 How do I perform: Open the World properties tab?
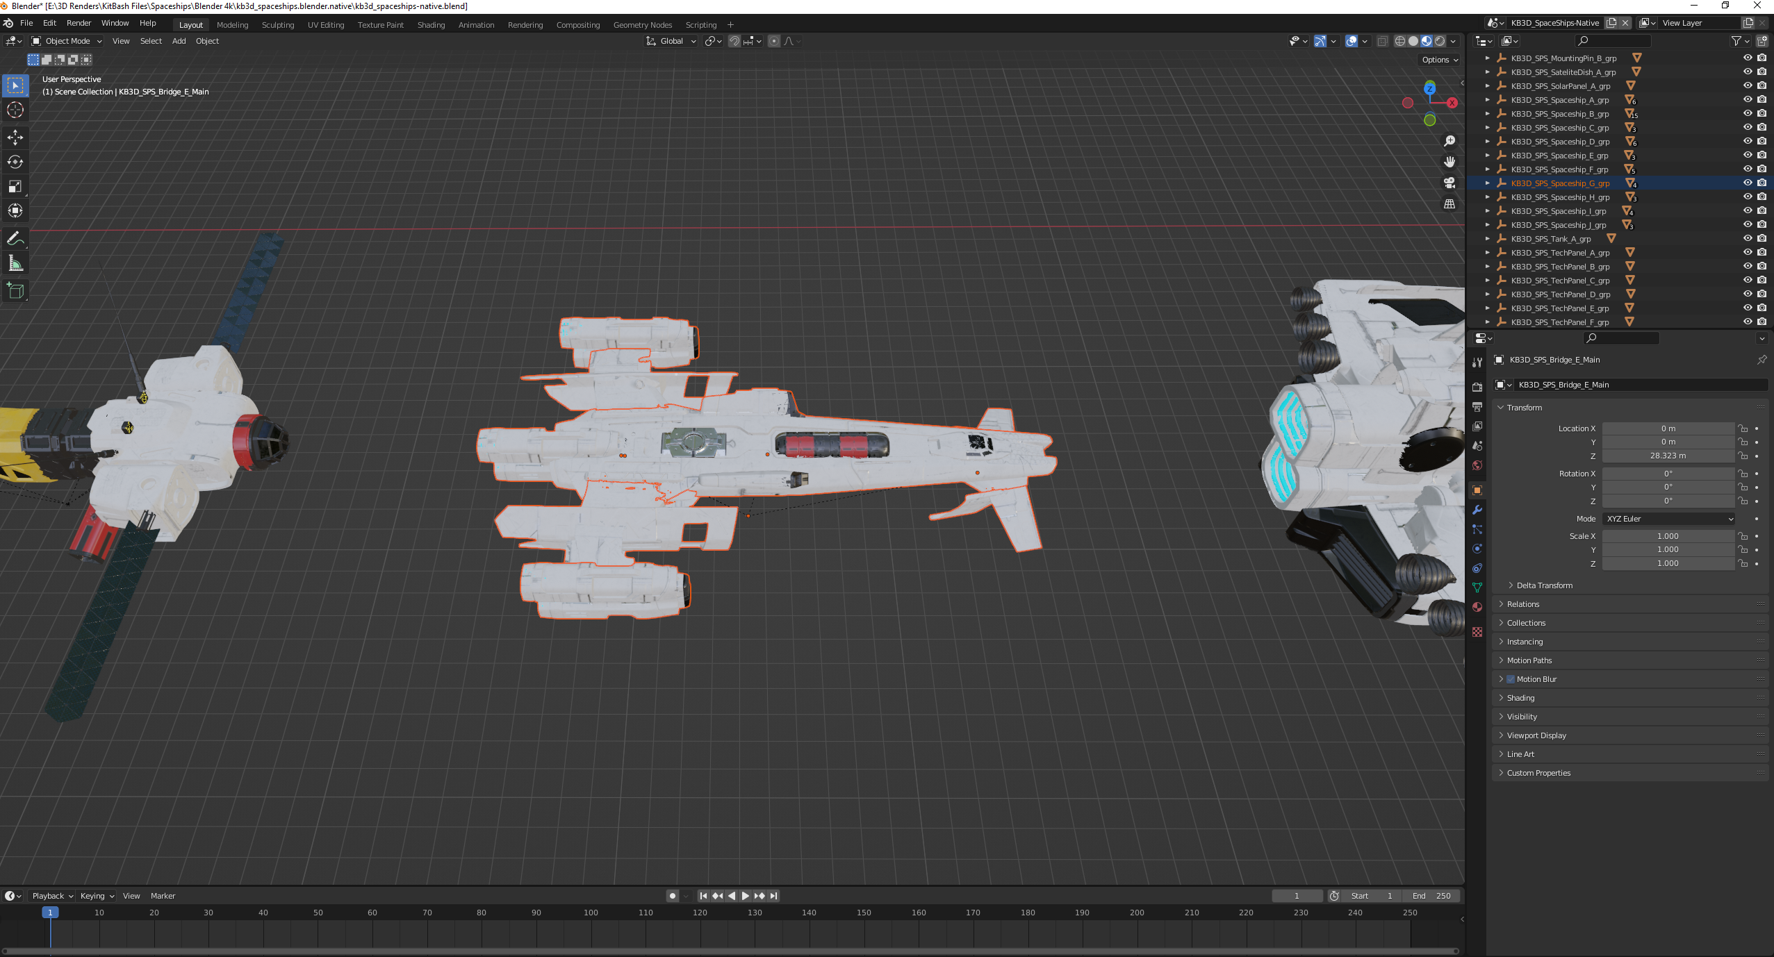pos(1477,465)
